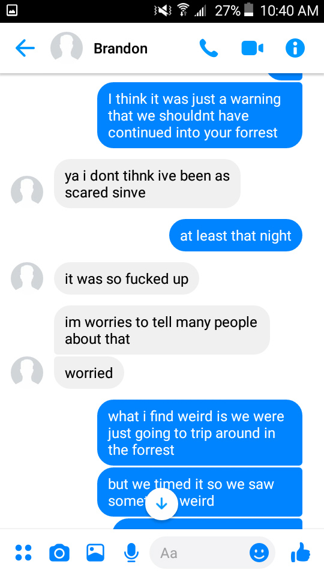The width and height of the screenshot is (324, 576).
Task: Tap Brandon's name in the header
Action: pos(121,49)
